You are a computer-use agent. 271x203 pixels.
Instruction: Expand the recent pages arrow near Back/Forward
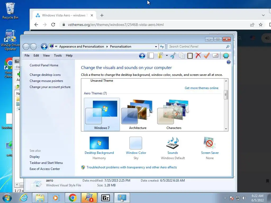click(x=39, y=47)
